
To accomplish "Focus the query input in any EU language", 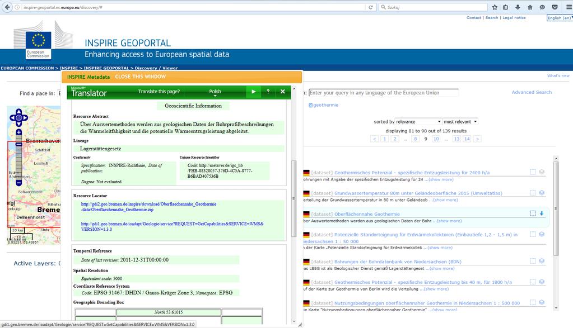I will point(383,93).
